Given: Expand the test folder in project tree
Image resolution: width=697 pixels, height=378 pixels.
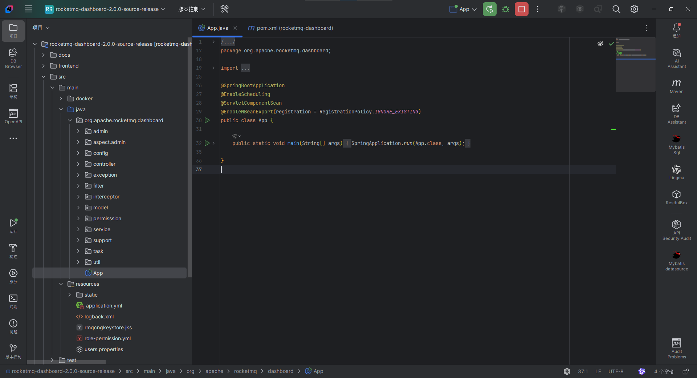Looking at the screenshot, I should [53, 360].
